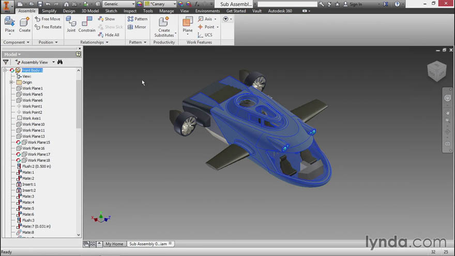The image size is (455, 256).
Task: Switch to the Inspect ribbon tab
Action: [x=130, y=11]
